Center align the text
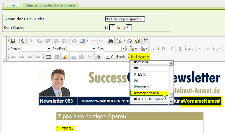Image resolution: width=225 pixels, height=133 pixels. tap(21, 57)
